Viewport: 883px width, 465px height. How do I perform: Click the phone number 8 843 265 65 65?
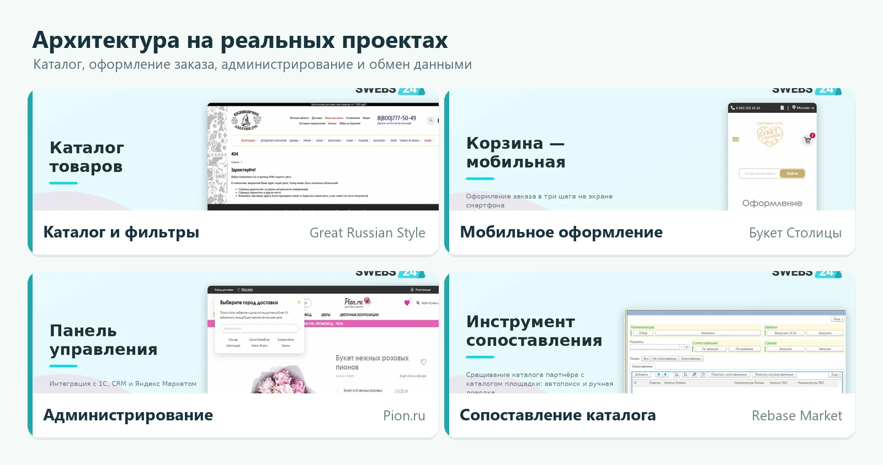pyautogui.click(x=748, y=108)
